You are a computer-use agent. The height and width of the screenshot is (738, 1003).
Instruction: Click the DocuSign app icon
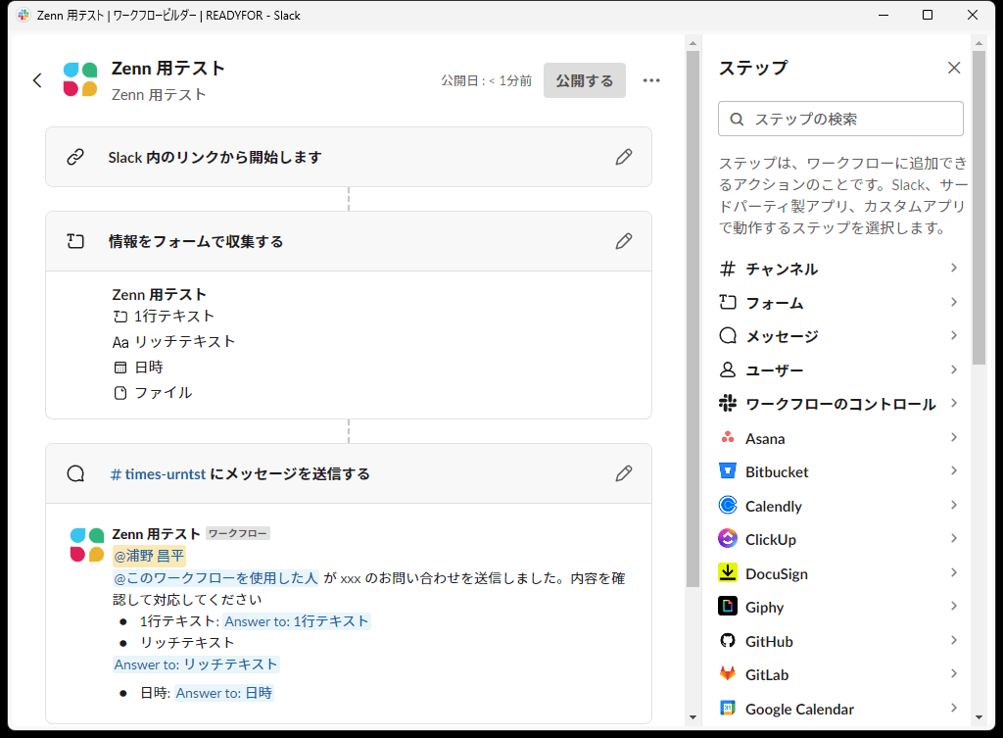[x=728, y=572]
